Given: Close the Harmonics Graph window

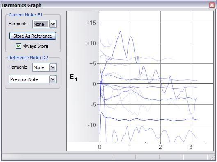Looking at the screenshot, I should (212, 5).
